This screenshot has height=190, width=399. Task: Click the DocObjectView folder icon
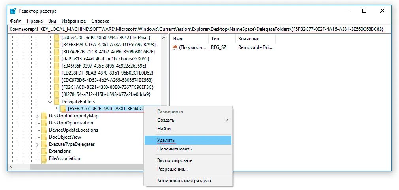(x=44, y=137)
